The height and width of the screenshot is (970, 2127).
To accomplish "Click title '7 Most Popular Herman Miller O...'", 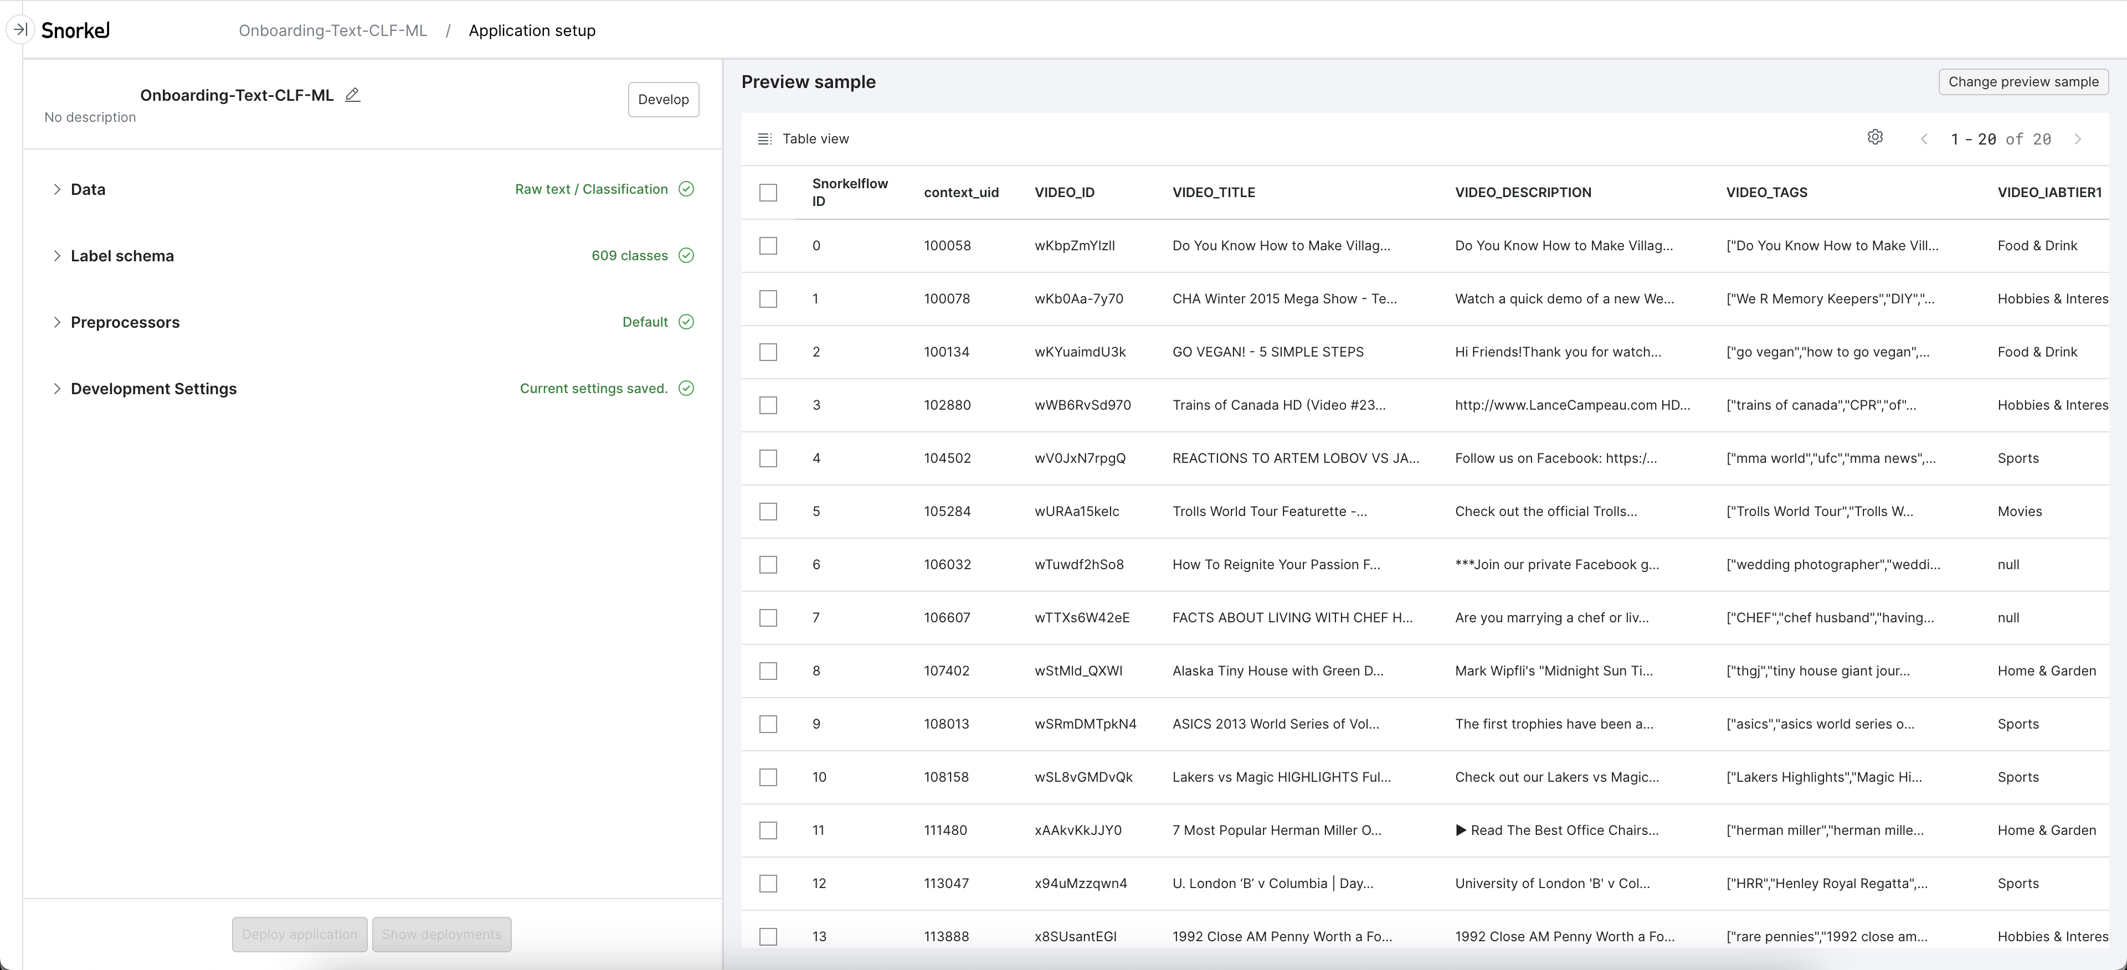I will click(1277, 830).
